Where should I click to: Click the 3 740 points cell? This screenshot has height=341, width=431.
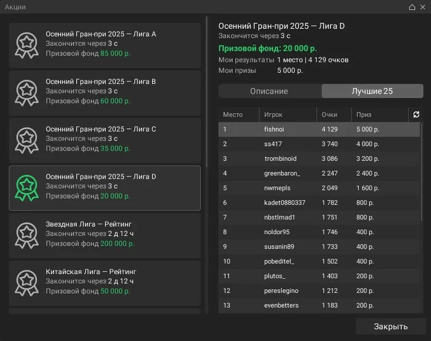tap(329, 144)
